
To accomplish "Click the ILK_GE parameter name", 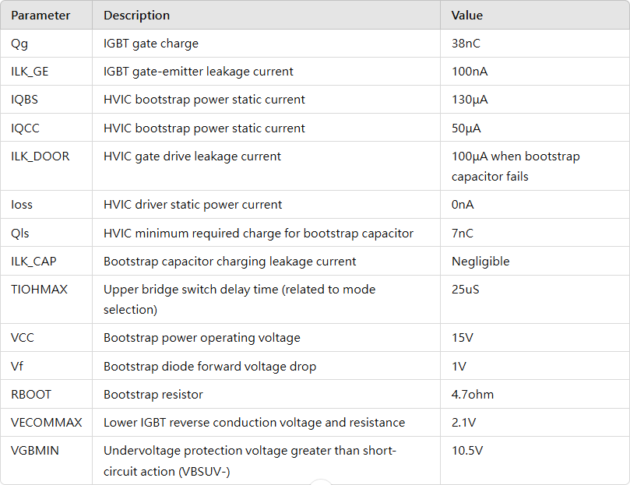I will click(x=30, y=72).
